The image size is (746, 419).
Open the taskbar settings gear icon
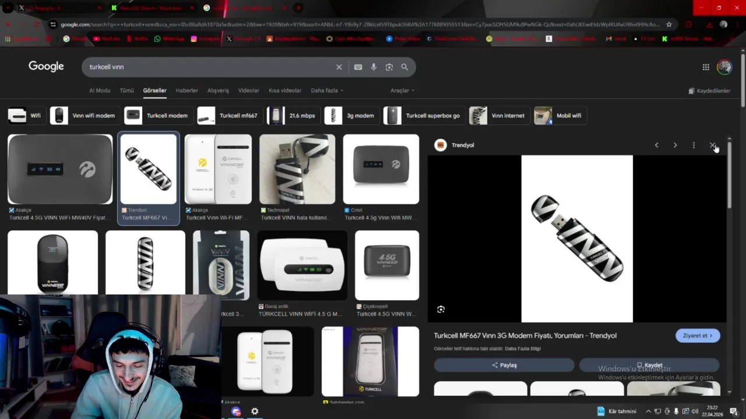[x=255, y=411]
